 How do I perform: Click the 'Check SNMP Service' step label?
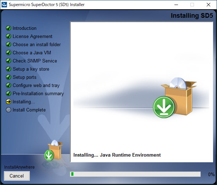[35, 61]
